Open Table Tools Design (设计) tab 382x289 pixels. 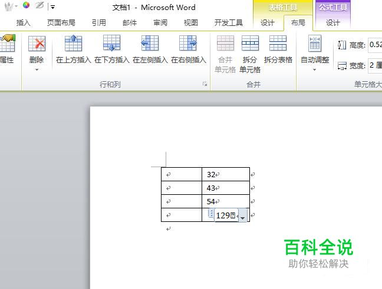click(x=268, y=23)
